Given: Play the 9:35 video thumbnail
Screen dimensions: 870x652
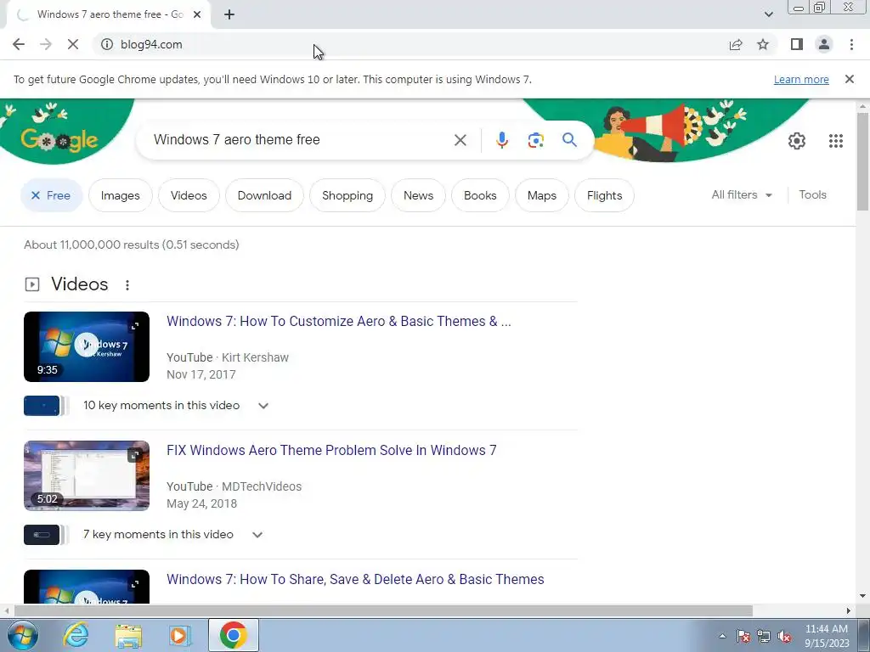Looking at the screenshot, I should point(87,346).
